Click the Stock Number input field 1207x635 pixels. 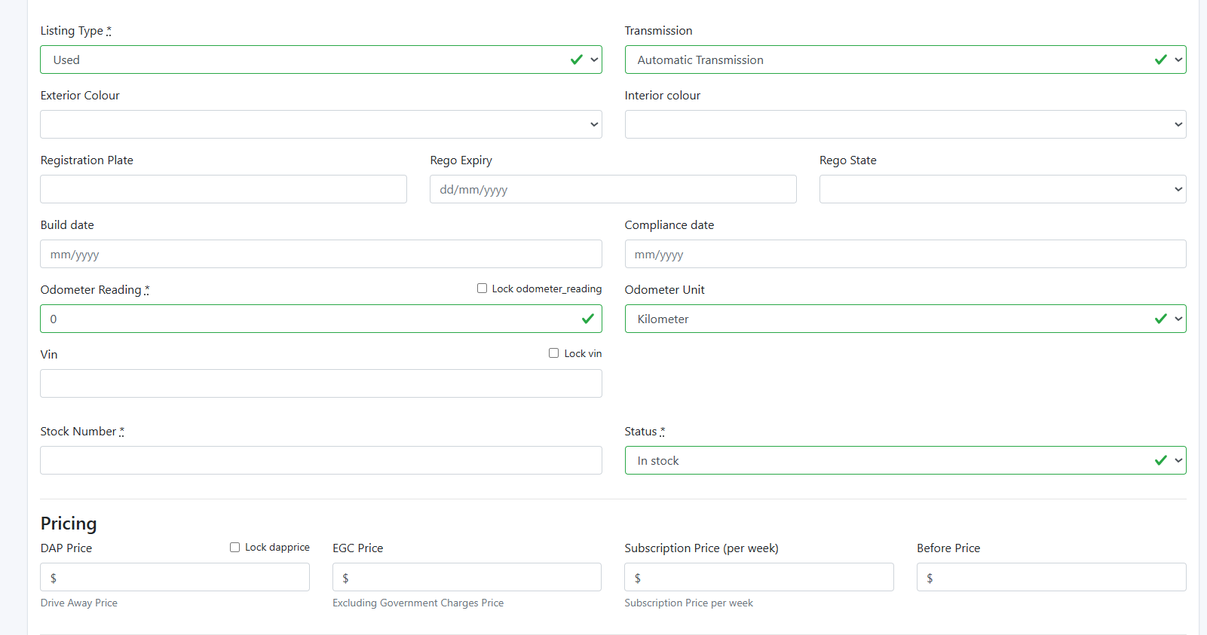point(320,460)
